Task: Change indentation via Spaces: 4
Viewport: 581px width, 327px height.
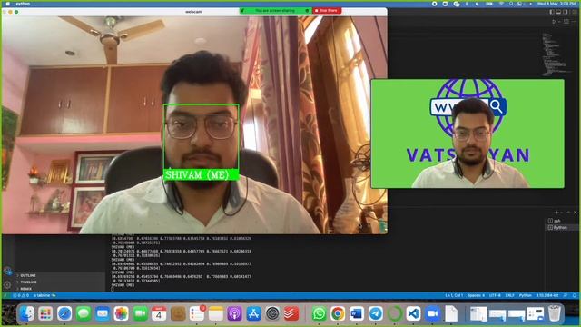Action: click(476, 295)
